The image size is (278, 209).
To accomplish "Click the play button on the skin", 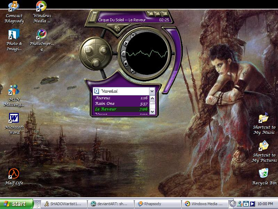I will click(x=126, y=44).
